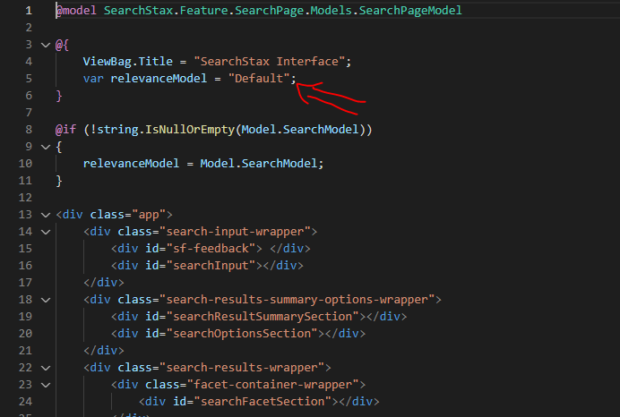
Task: Collapse the search-results-wrapper div fold arrow
Action: [x=46, y=368]
